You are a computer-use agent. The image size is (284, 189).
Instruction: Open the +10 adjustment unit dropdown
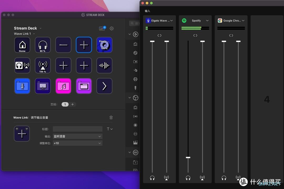(78, 143)
